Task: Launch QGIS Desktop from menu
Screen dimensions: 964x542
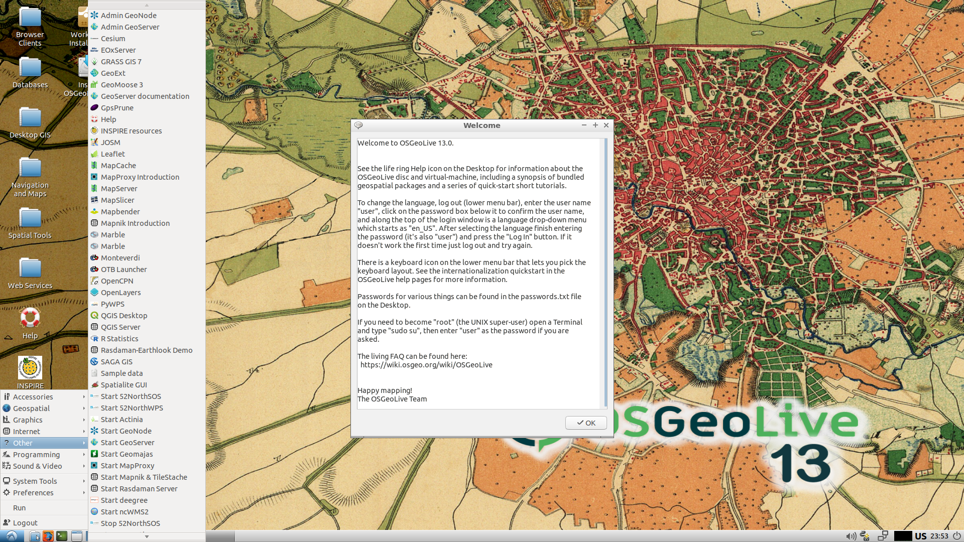Action: [147, 315]
